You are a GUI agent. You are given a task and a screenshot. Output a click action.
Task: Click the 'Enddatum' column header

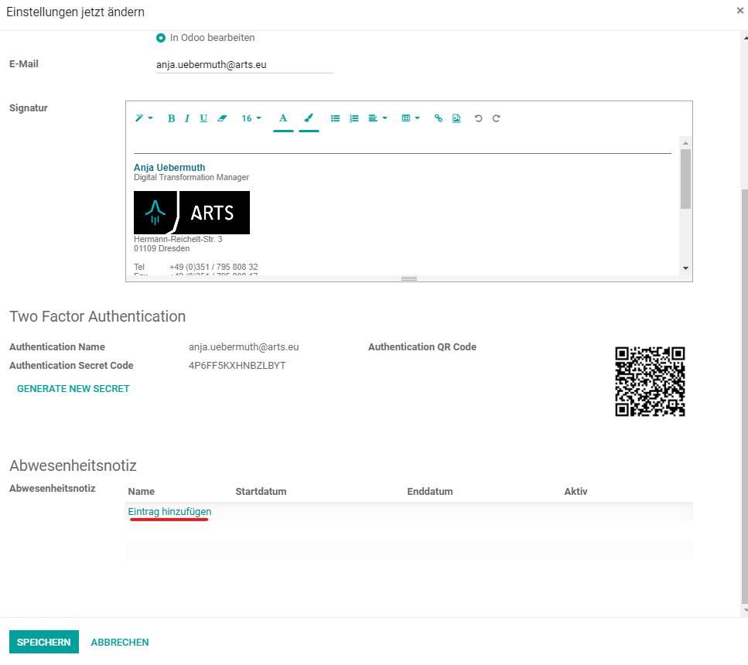pos(430,491)
